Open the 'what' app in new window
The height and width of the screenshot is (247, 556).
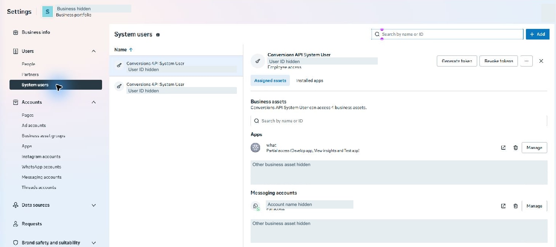pos(503,148)
